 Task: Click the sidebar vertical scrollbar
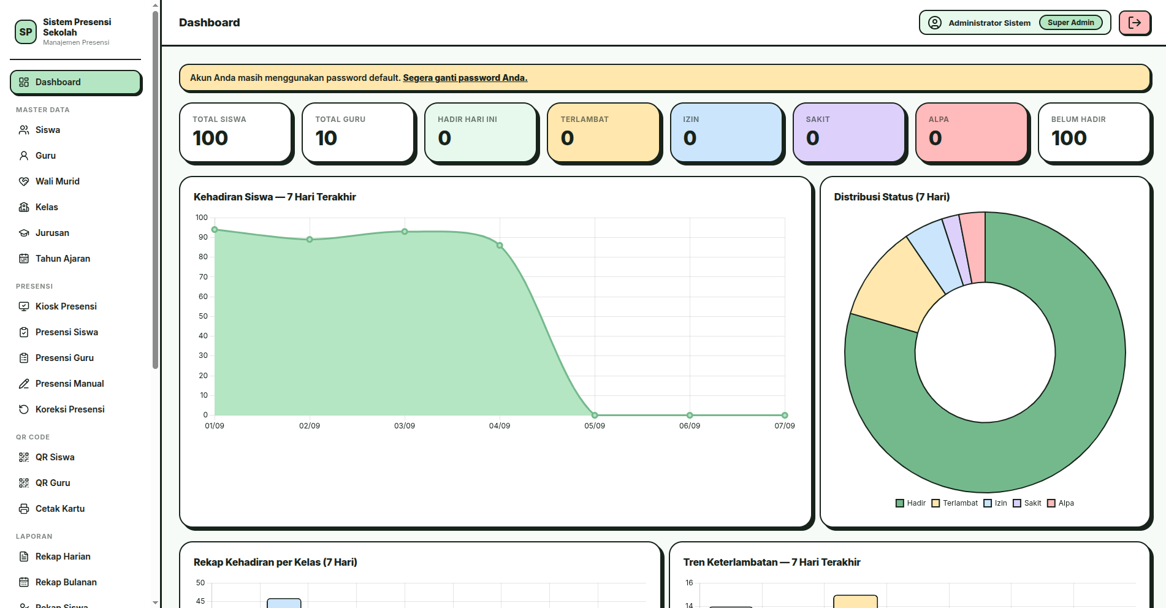pyautogui.click(x=155, y=190)
